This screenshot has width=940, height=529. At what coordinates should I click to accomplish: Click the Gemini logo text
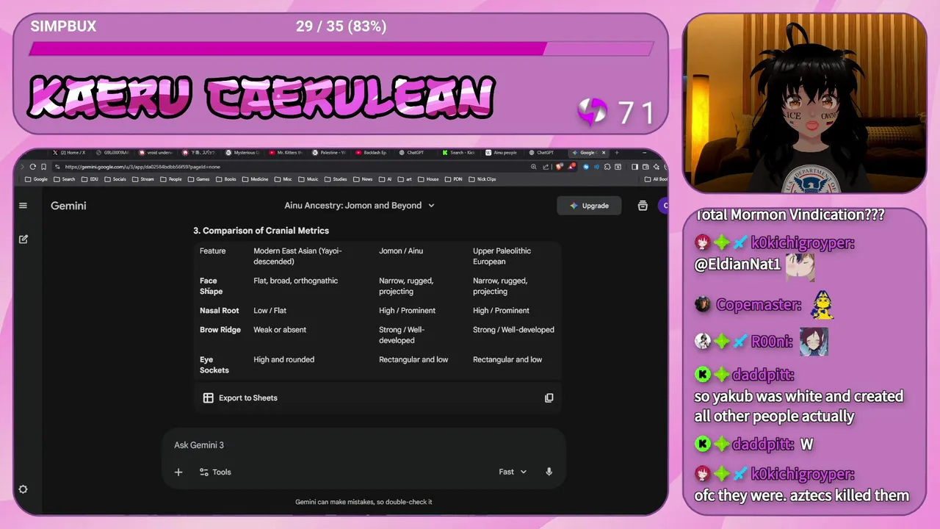pos(68,206)
